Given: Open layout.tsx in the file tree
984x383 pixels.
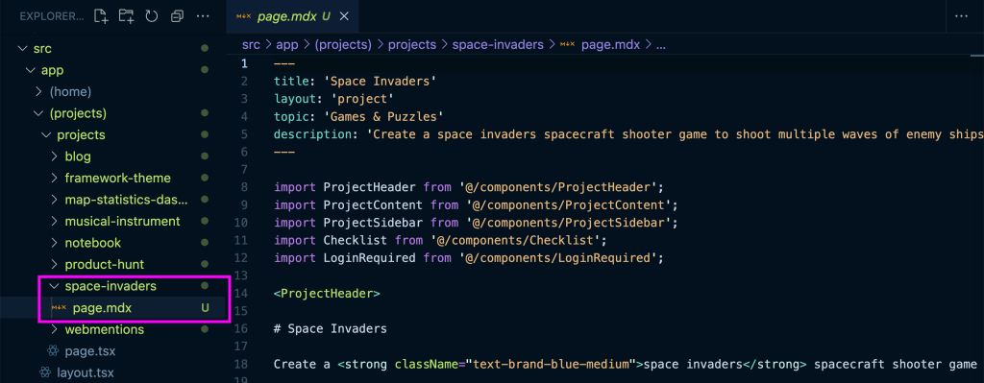Looking at the screenshot, I should coord(85,372).
